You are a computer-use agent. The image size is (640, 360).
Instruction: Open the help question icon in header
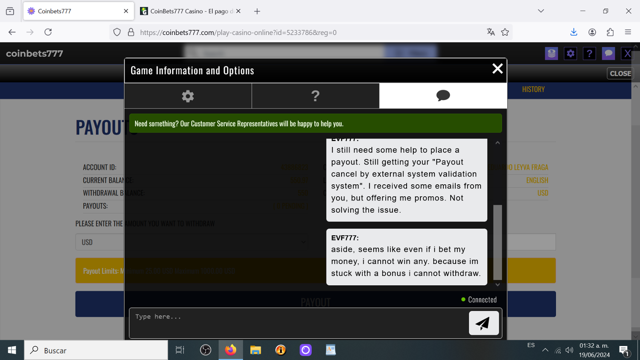coord(589,53)
